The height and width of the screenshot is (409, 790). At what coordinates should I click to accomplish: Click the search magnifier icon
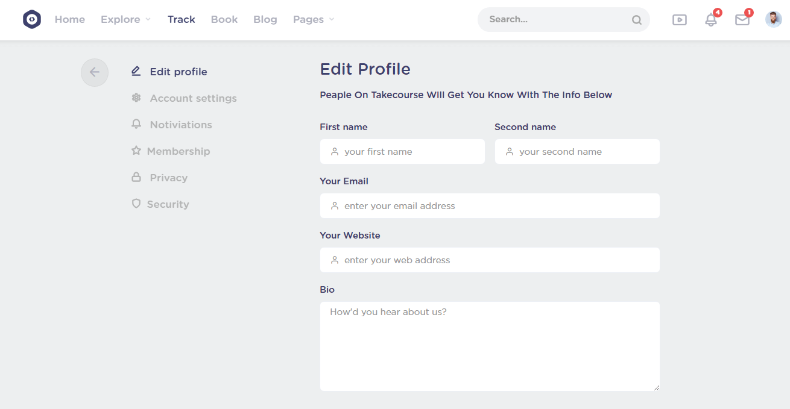(636, 20)
